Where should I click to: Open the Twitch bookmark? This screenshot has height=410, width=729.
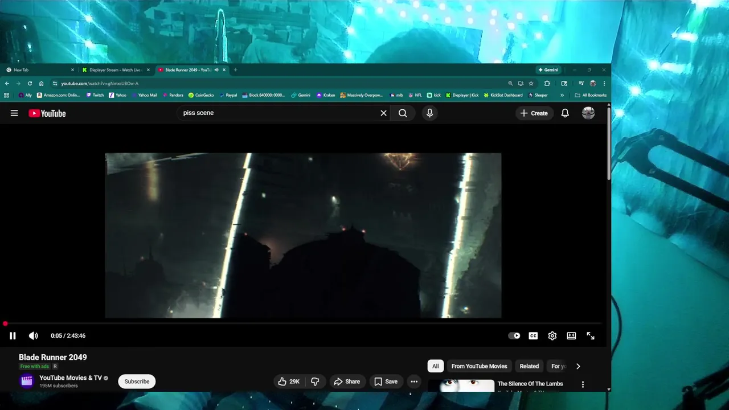[x=95, y=96]
